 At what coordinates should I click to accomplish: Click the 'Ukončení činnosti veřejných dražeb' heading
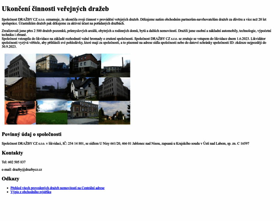pyautogui.click(x=55, y=9)
